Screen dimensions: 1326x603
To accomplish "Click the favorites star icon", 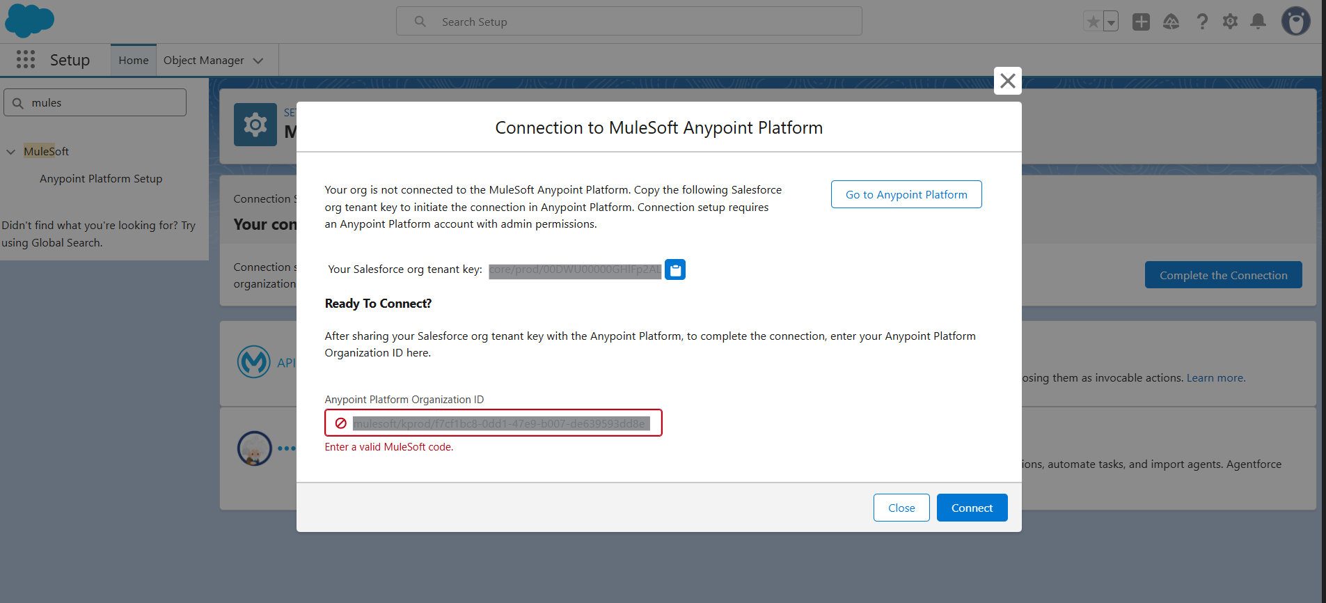I will 1093,22.
